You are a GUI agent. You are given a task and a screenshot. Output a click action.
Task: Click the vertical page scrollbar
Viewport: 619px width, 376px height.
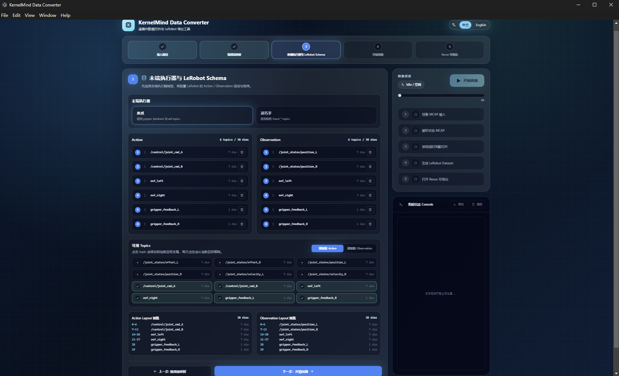click(x=616, y=189)
